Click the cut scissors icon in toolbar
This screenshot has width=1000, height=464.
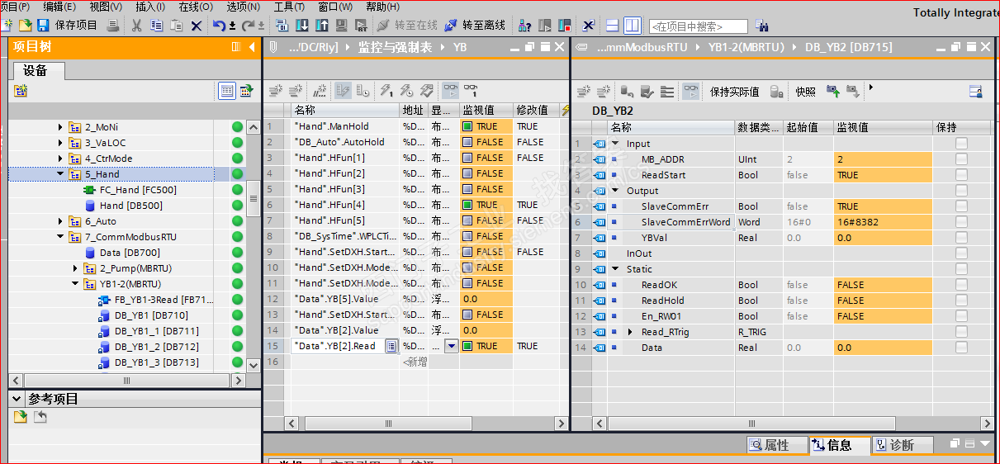click(136, 26)
